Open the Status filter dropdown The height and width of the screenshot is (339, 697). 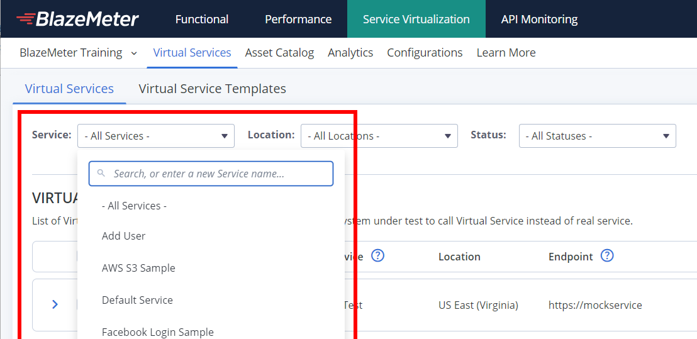[598, 136]
